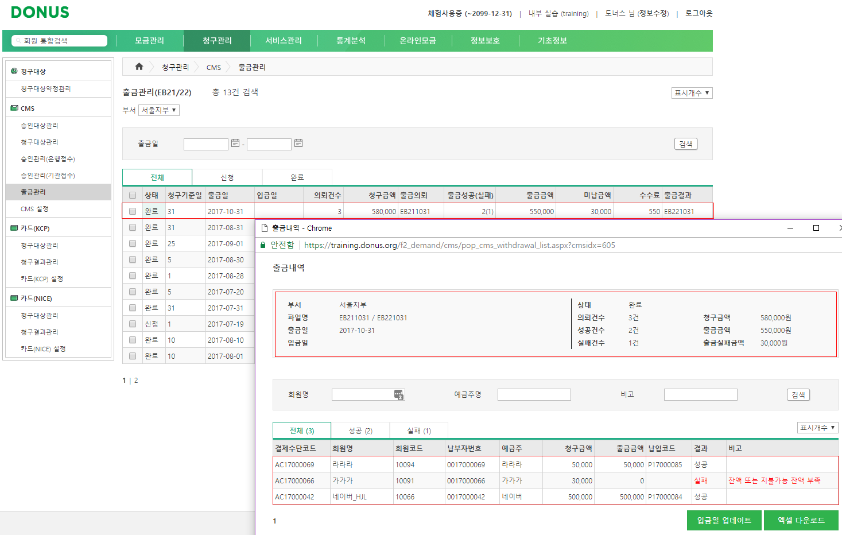Click the DONUS logo
842x535 pixels.
(39, 12)
